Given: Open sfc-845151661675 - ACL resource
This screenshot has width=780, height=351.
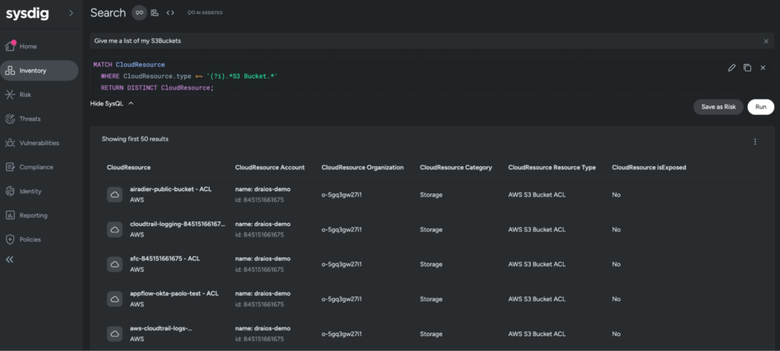Looking at the screenshot, I should 165,259.
